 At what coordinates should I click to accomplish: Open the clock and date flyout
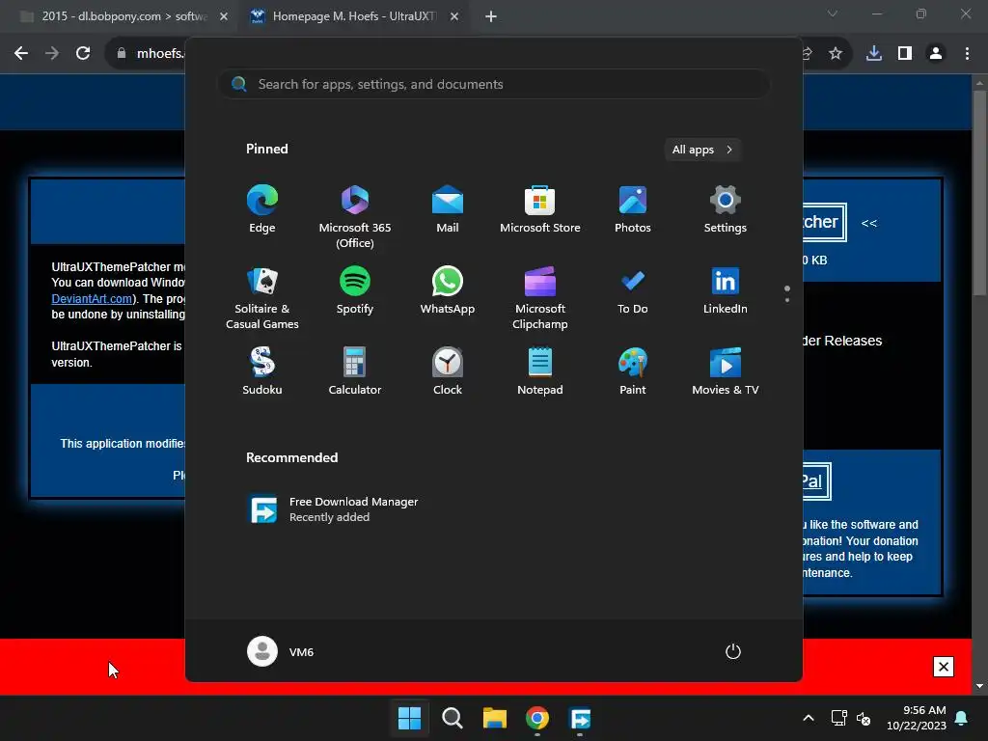(917, 718)
